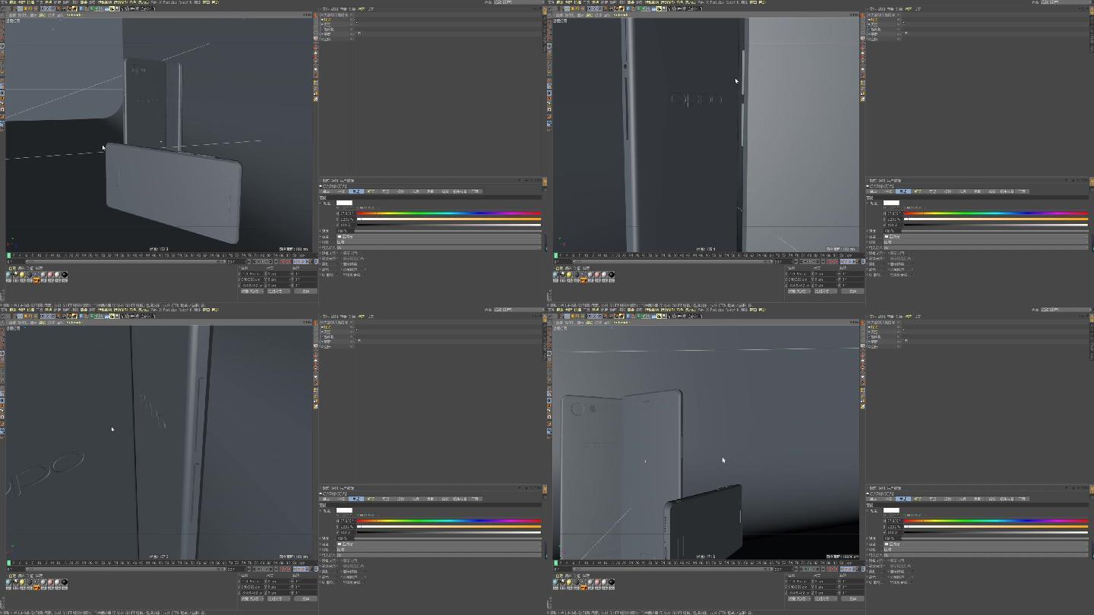This screenshot has width=1094, height=615.
Task: Click the Apply button under coordinates in bottom-right window
Action: click(x=852, y=599)
